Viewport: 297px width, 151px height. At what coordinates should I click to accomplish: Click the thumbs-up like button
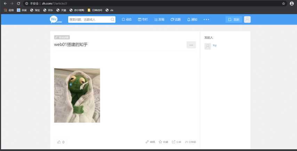[x=61, y=142]
